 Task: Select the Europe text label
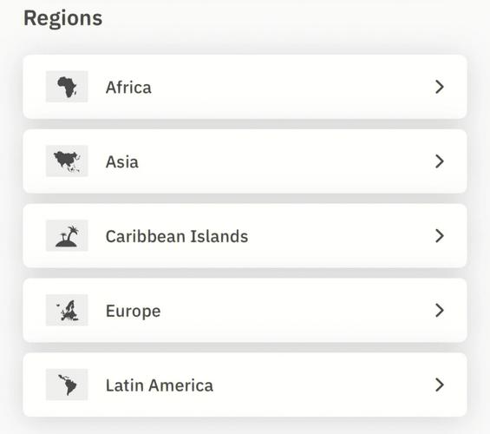click(x=134, y=311)
